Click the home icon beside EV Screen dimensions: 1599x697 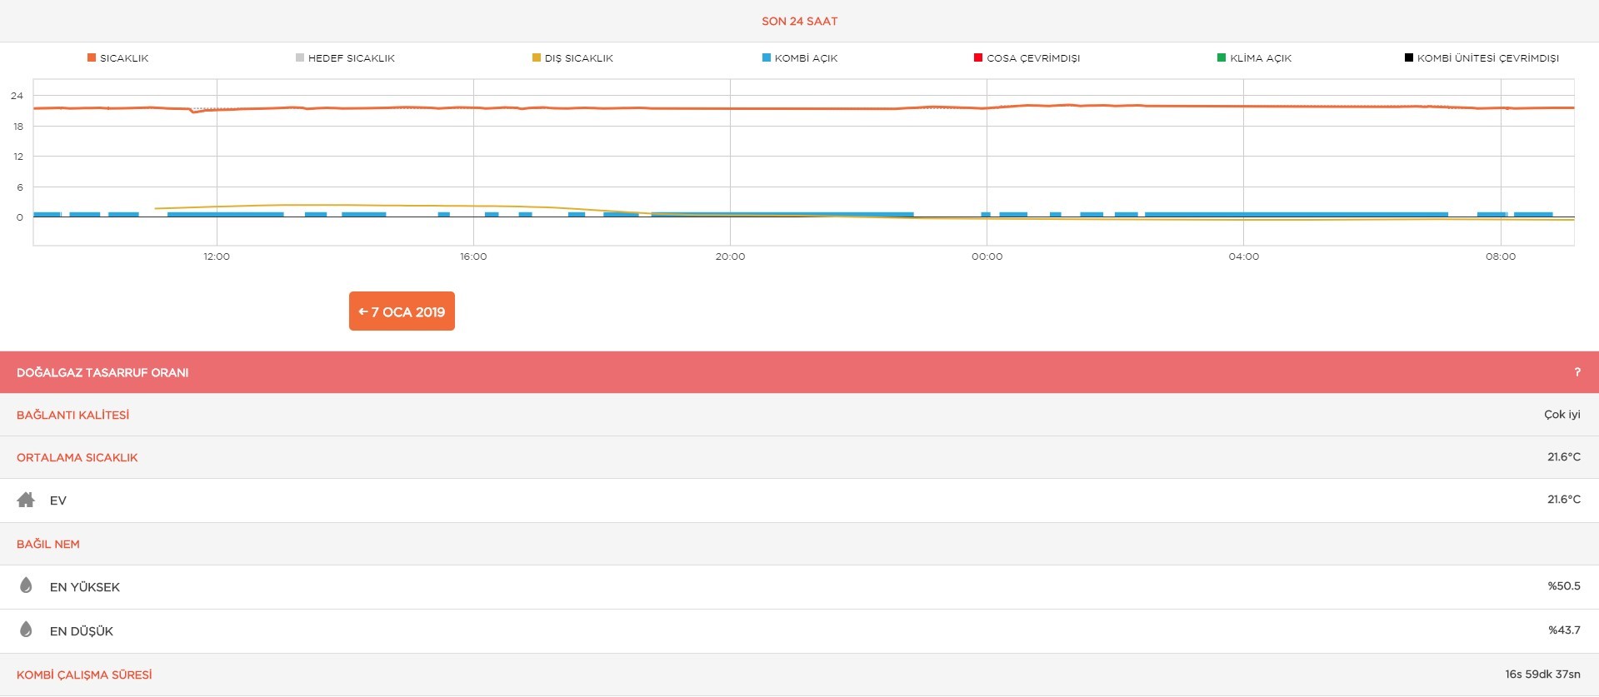(x=26, y=500)
